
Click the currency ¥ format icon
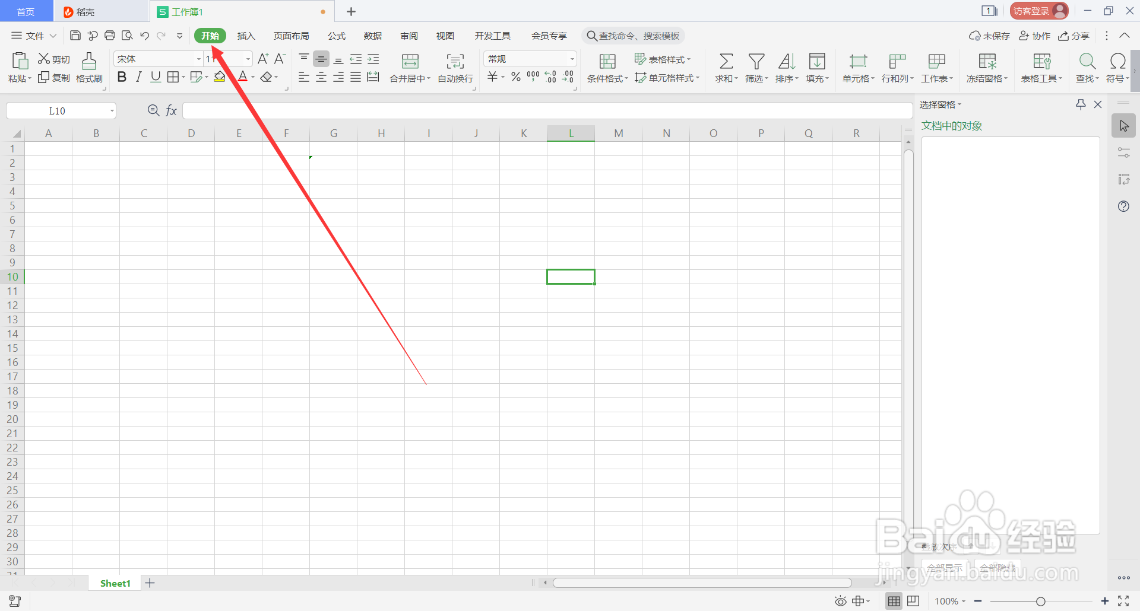click(492, 77)
